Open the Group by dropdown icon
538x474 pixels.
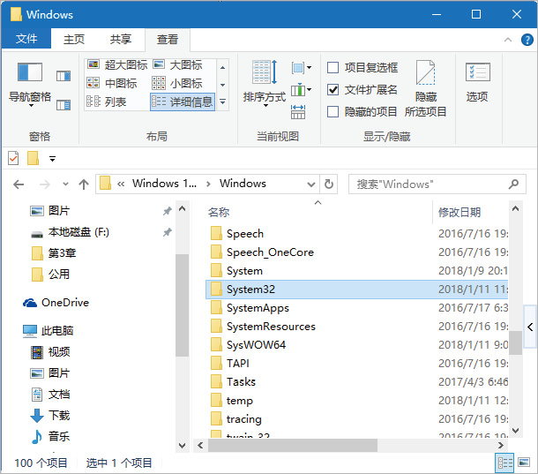pyautogui.click(x=302, y=68)
